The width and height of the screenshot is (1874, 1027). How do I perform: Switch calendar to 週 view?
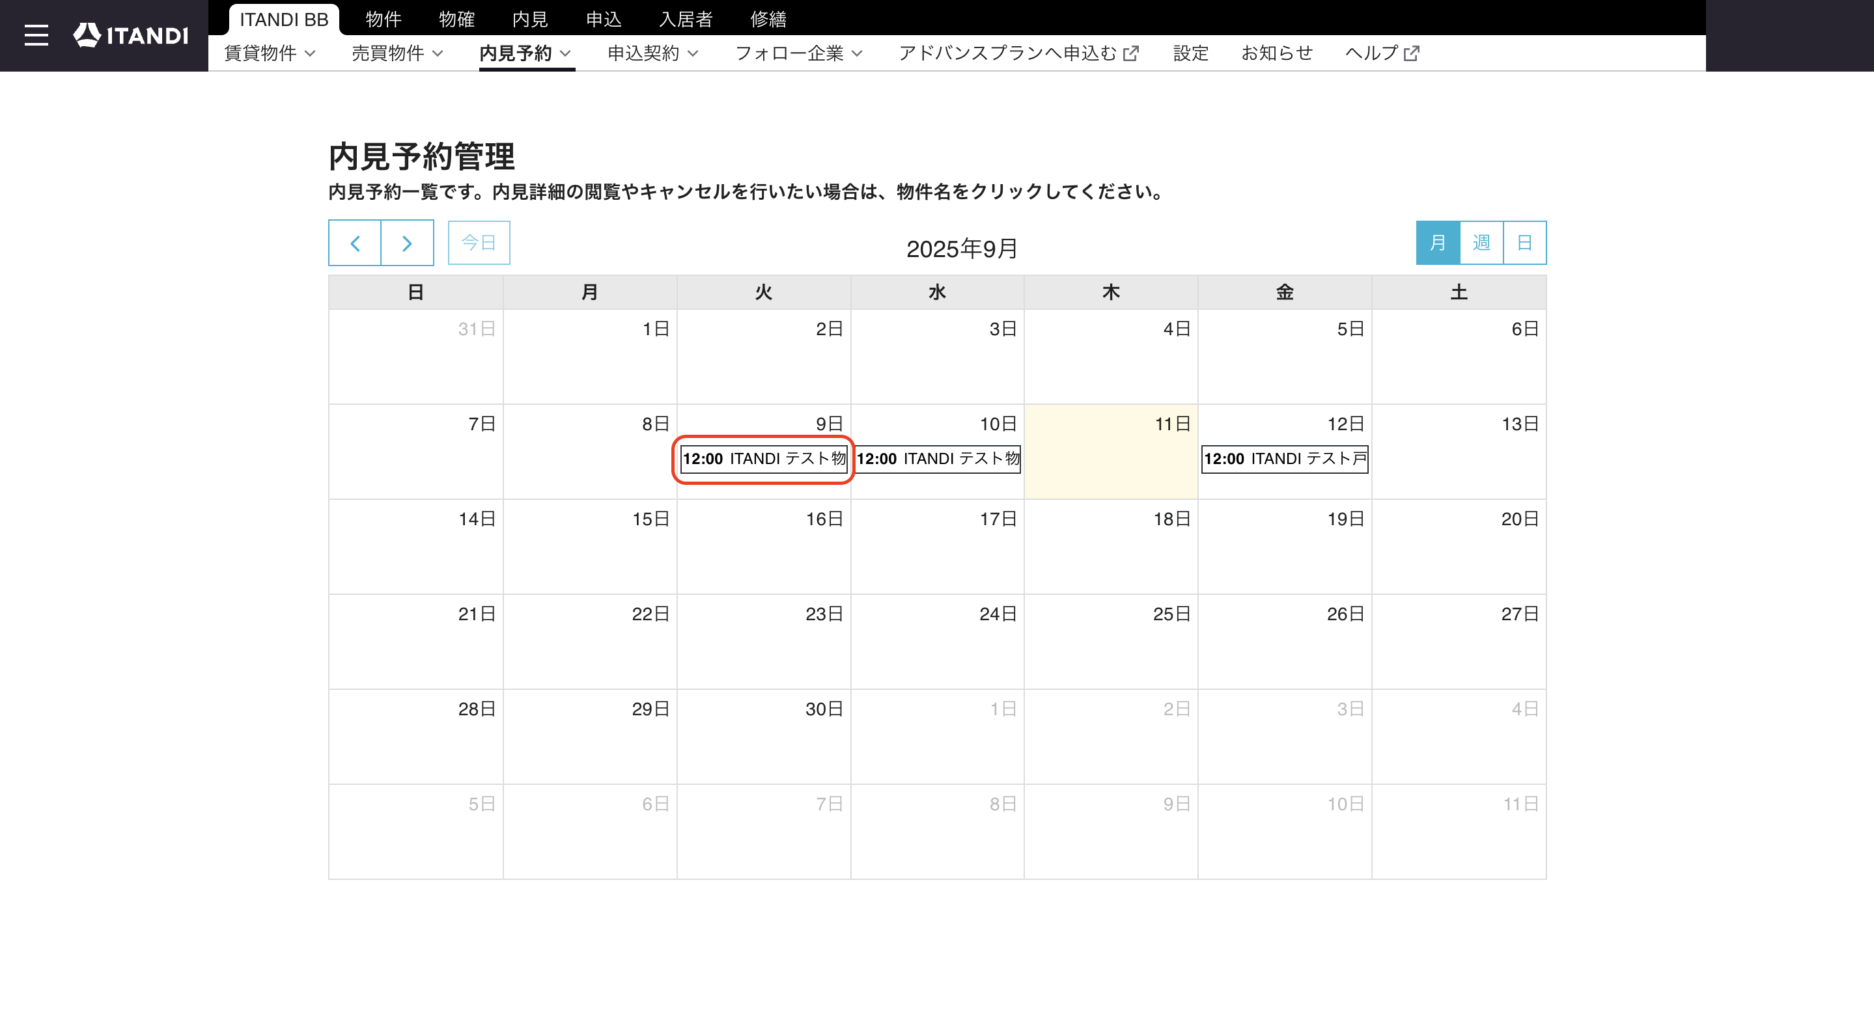coord(1481,243)
